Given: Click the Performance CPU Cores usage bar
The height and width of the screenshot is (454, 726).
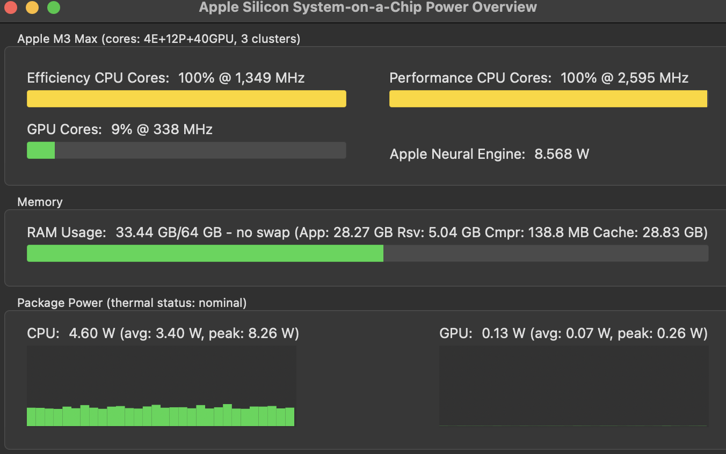Looking at the screenshot, I should (x=548, y=99).
